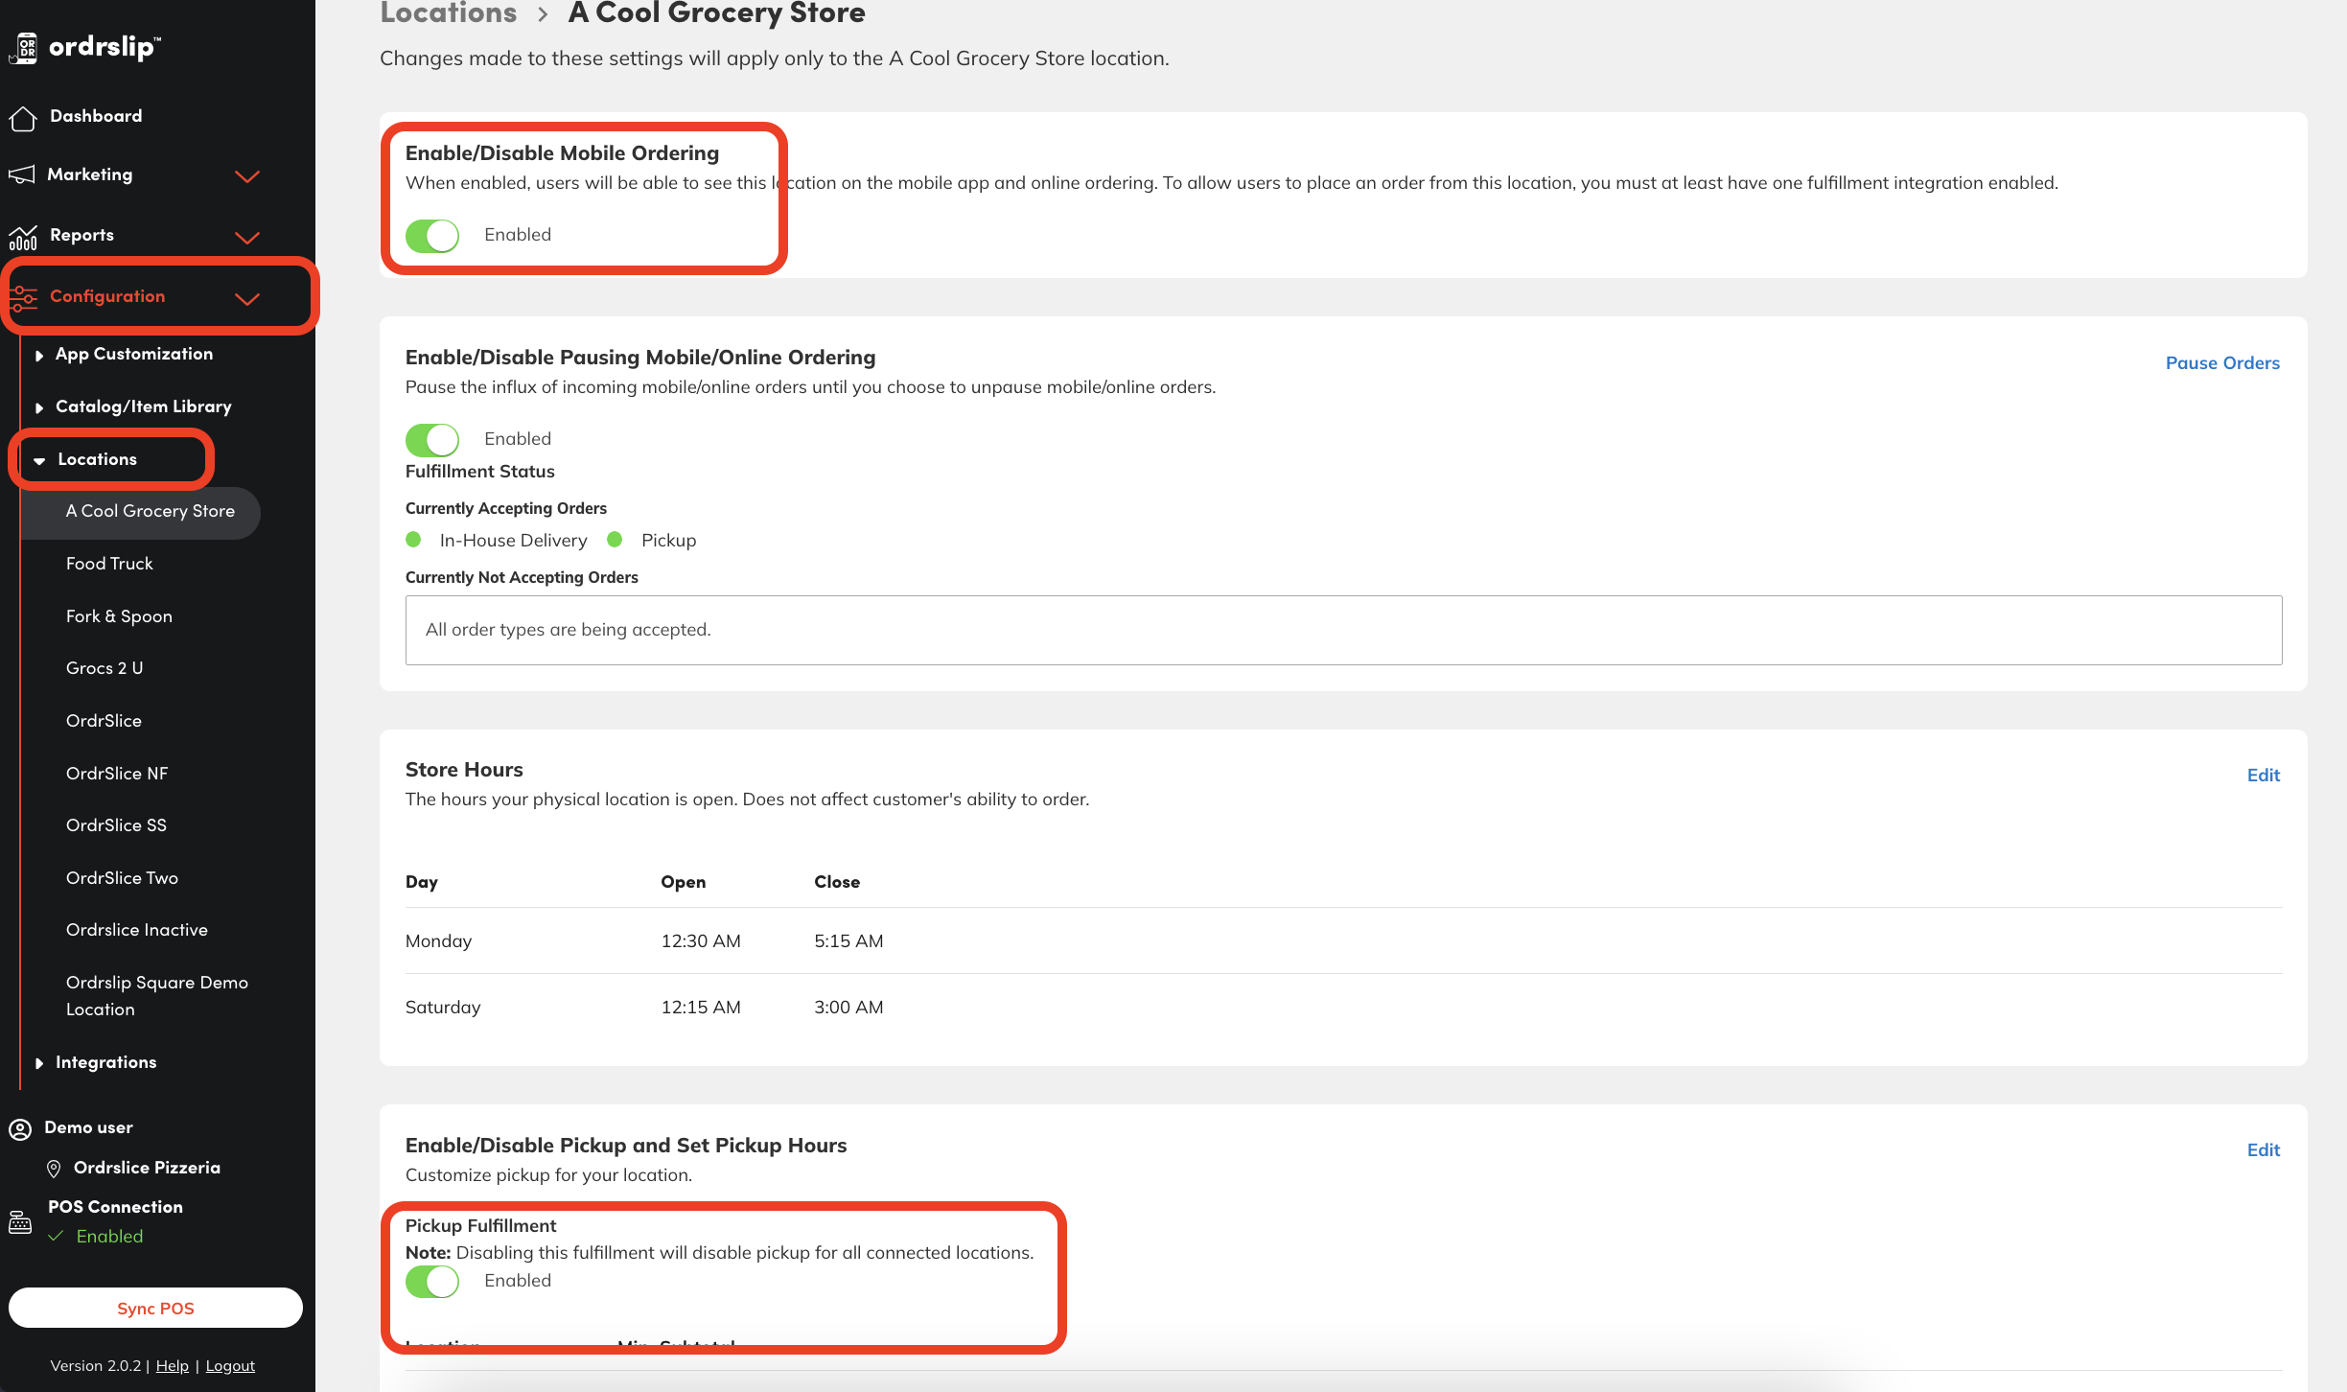
Task: Click the Marketing megaphone icon
Action: [x=22, y=174]
